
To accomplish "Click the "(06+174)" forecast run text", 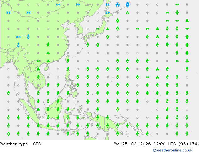I will pos(189,144).
